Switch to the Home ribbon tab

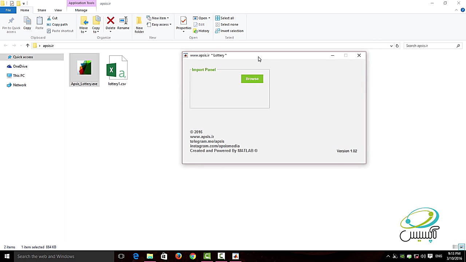click(25, 10)
